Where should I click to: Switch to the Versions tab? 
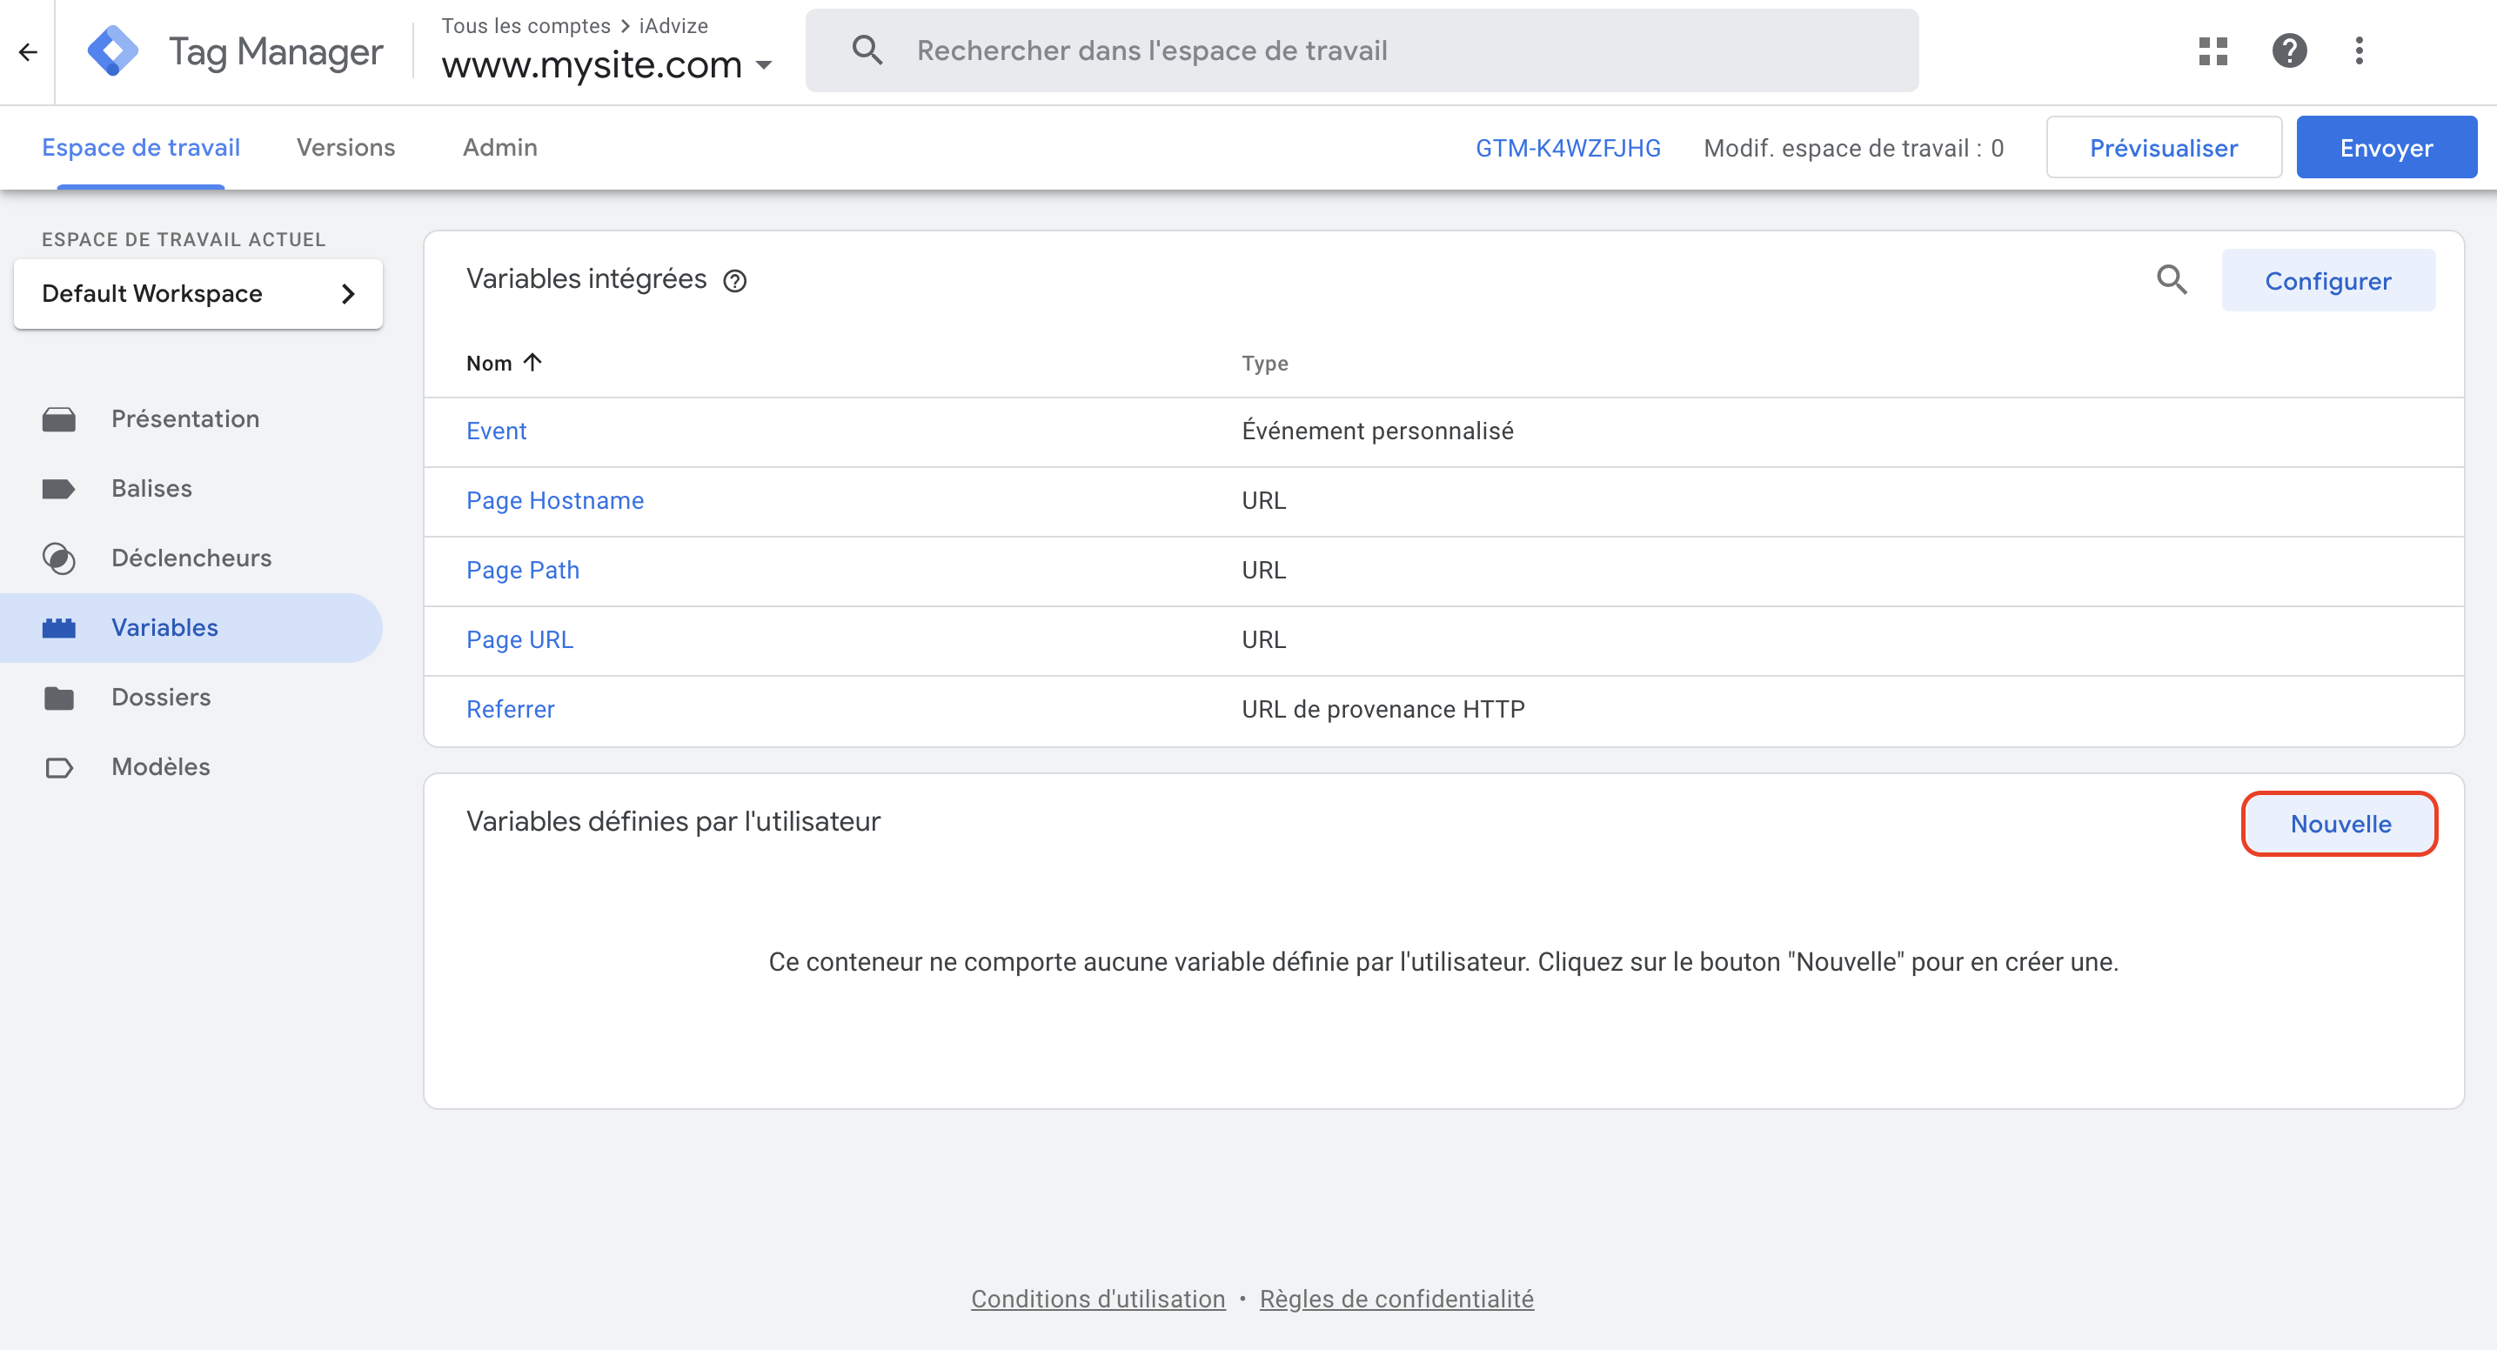click(x=346, y=147)
